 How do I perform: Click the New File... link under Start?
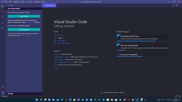[x=60, y=35]
